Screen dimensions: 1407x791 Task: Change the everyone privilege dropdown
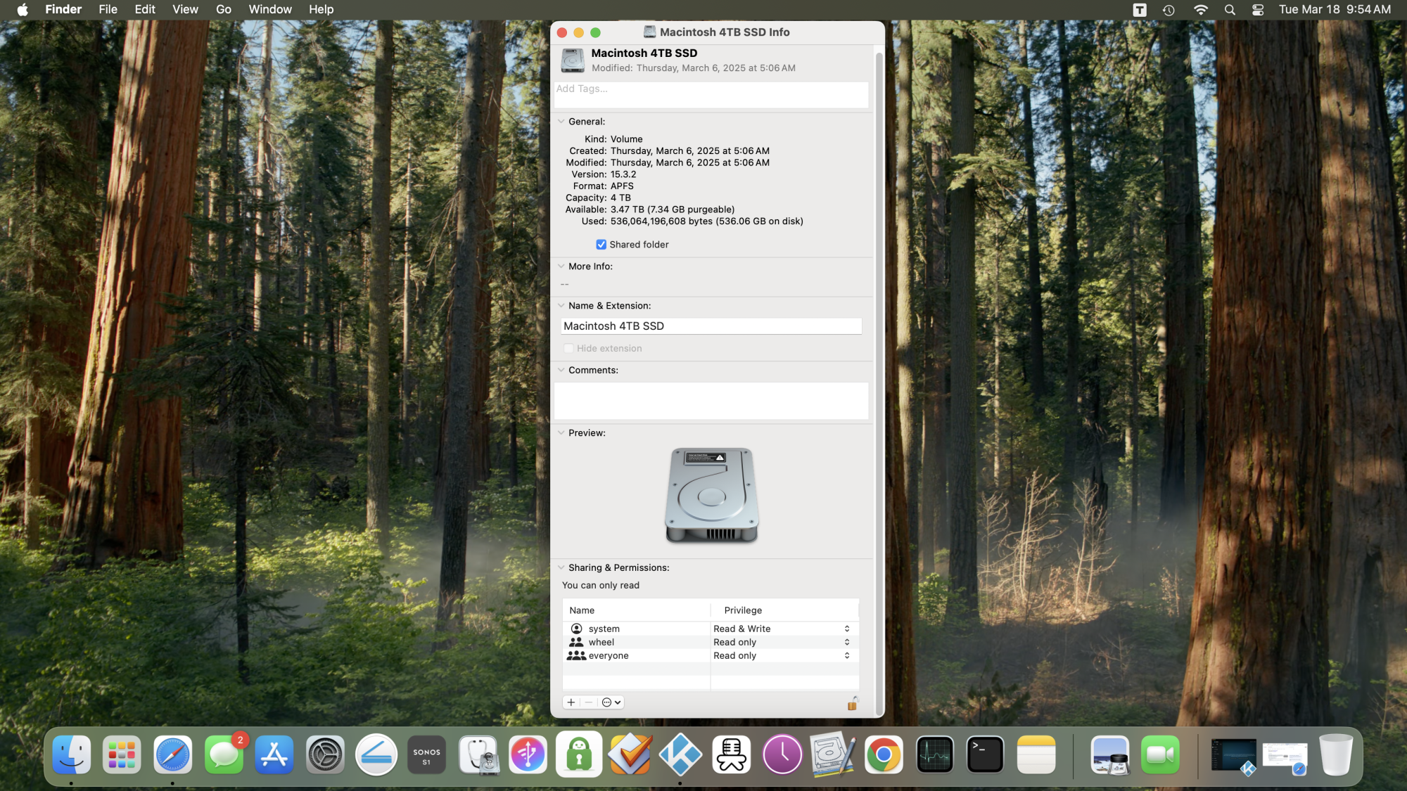781,655
